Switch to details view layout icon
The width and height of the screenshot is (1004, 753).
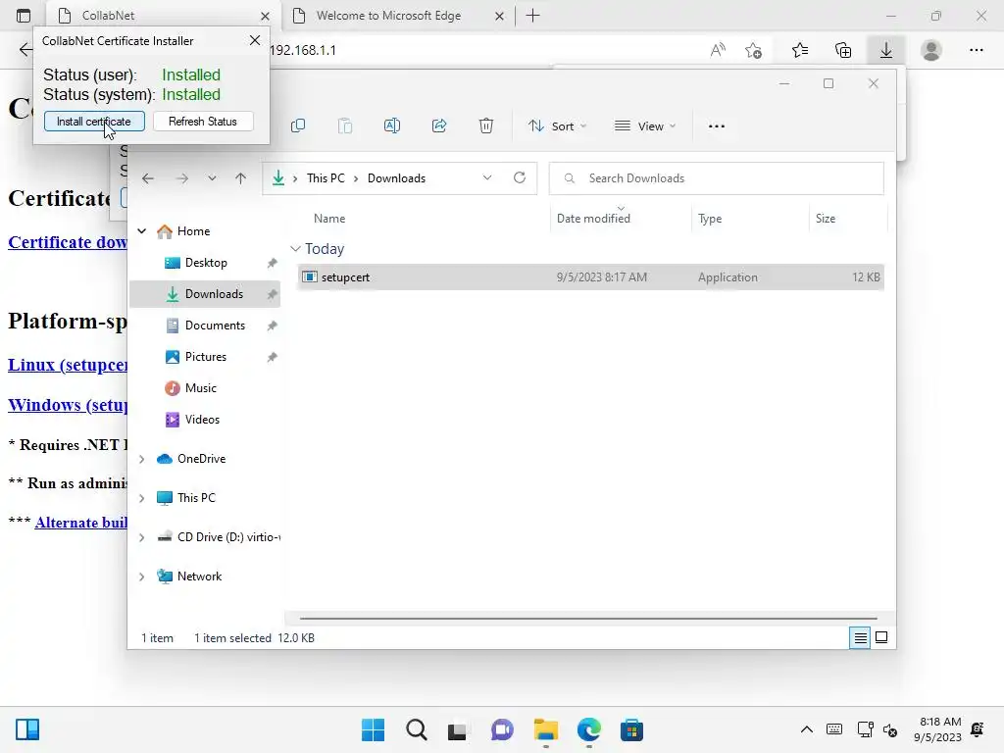click(860, 637)
